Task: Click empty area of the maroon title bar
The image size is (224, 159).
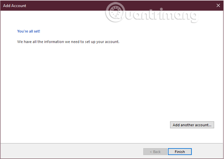Action: click(64, 6)
